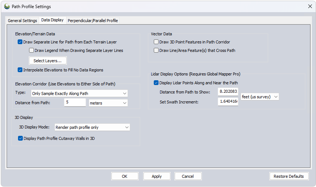Screen dimensions: 316x187
Task: Close the Path Profile Settings dialog
Action: click(309, 6)
